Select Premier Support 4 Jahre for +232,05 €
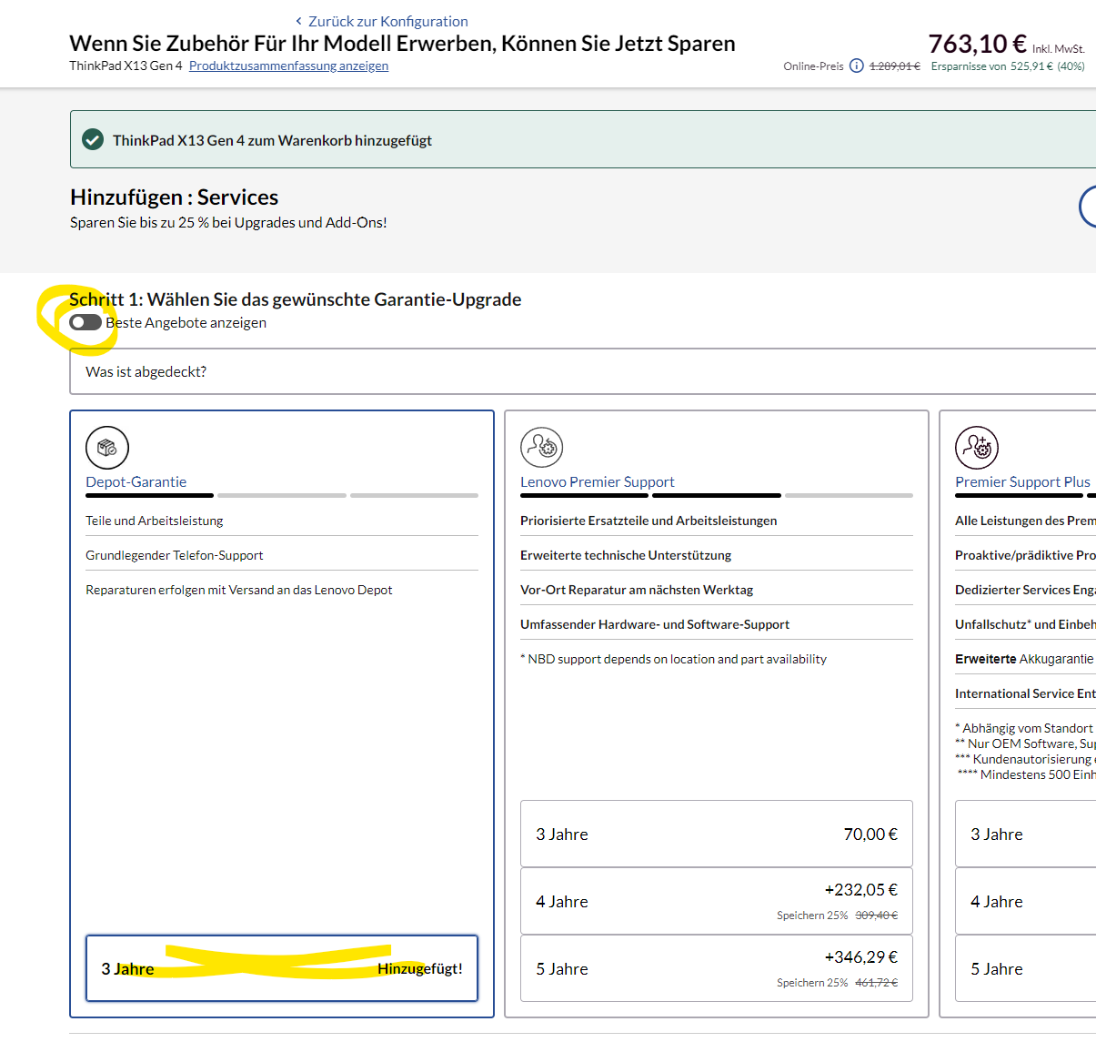 pos(717,901)
